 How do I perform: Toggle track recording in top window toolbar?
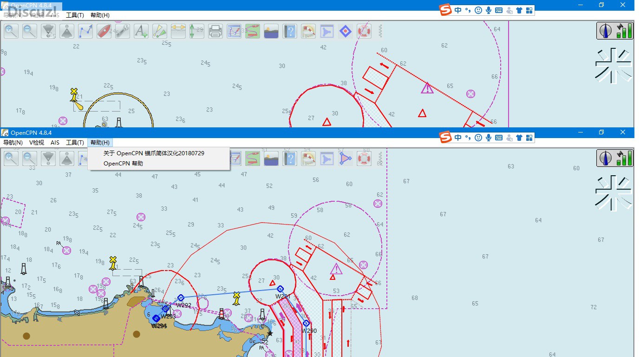(x=253, y=31)
